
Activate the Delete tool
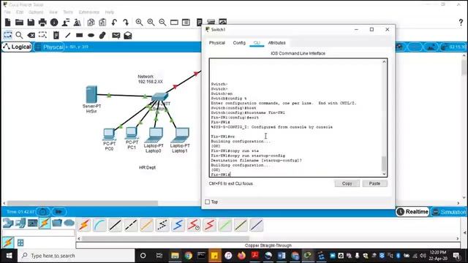31,35
